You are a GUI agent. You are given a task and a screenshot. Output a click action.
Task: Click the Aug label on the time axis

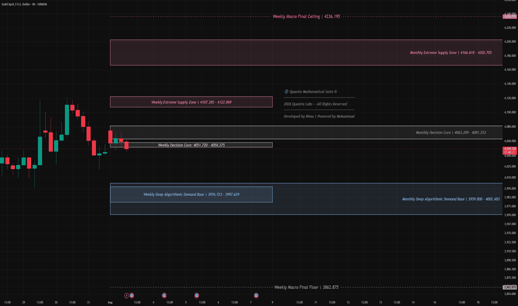click(110, 302)
